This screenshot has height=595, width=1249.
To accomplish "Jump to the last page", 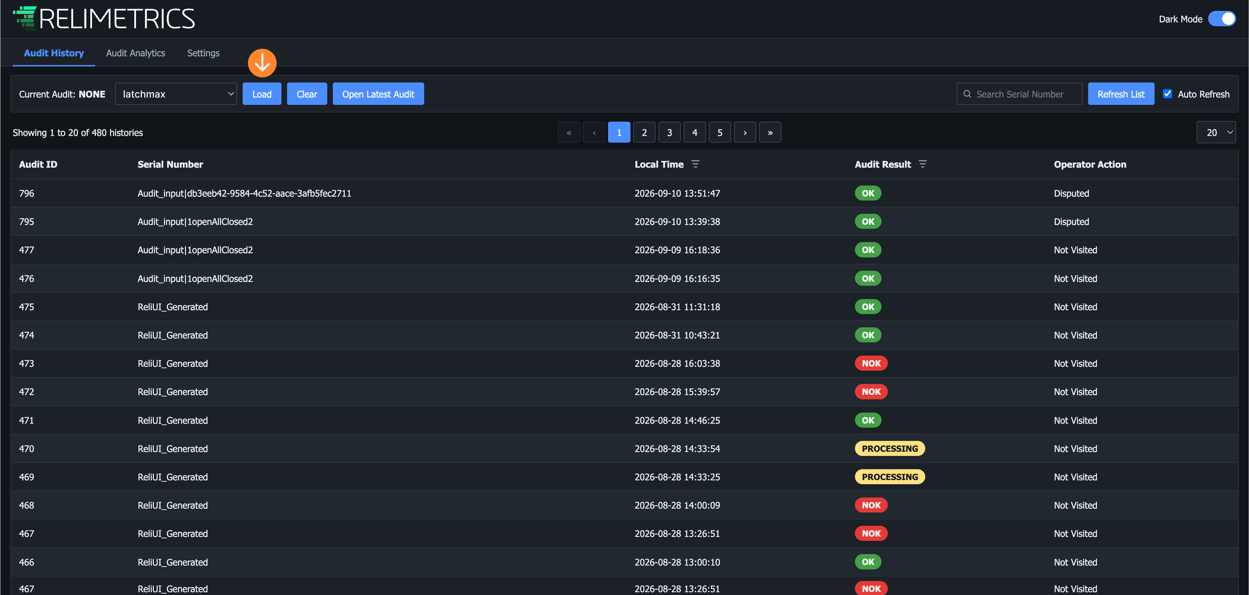I will pyautogui.click(x=770, y=132).
